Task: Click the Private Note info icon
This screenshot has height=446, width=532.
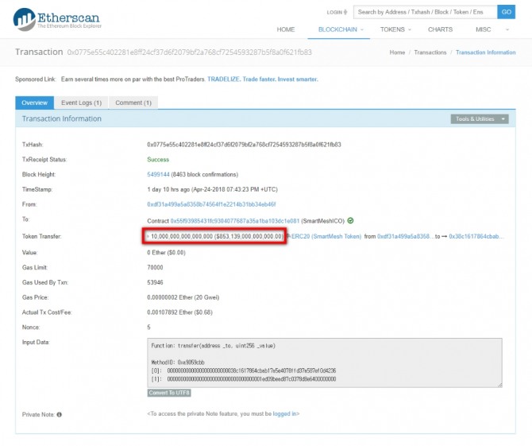Action: (x=59, y=414)
